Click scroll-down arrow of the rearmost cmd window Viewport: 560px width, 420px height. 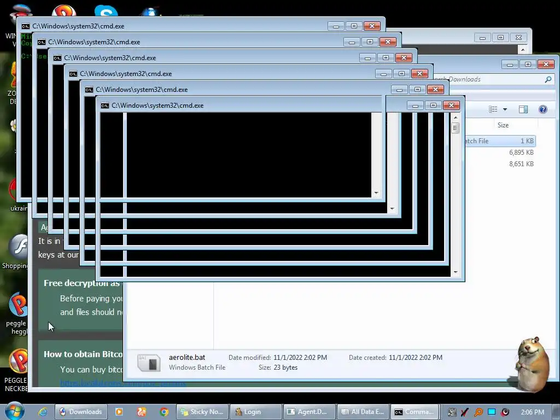click(x=376, y=193)
